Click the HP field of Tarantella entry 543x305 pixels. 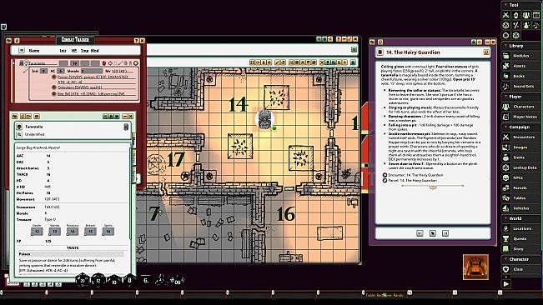coord(74,63)
